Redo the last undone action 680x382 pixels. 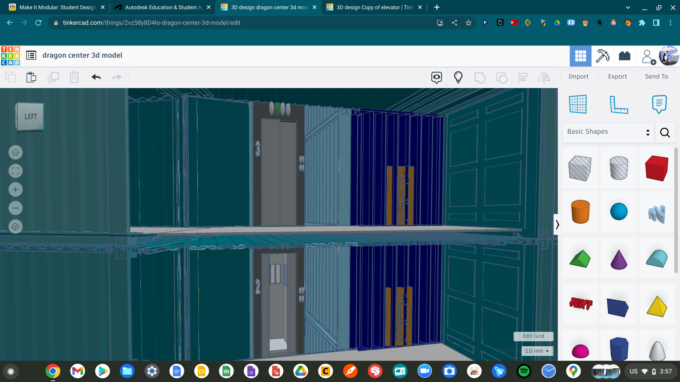[x=117, y=77]
